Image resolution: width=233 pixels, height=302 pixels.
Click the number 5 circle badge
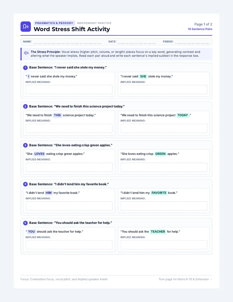25,223
